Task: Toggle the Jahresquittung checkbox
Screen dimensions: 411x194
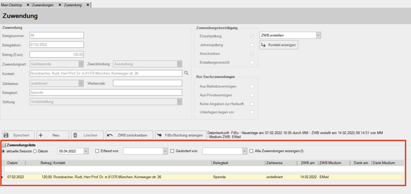Action: [x=252, y=45]
